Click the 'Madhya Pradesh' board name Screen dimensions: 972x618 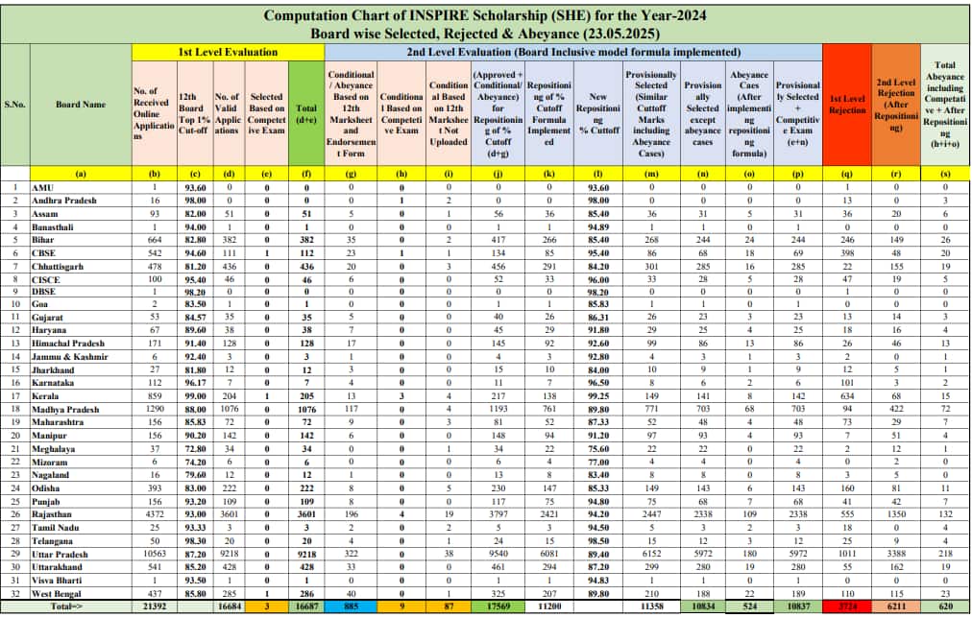[65, 410]
